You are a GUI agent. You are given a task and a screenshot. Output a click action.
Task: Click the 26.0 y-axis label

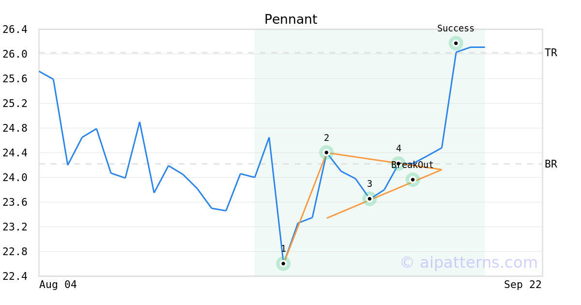15,54
